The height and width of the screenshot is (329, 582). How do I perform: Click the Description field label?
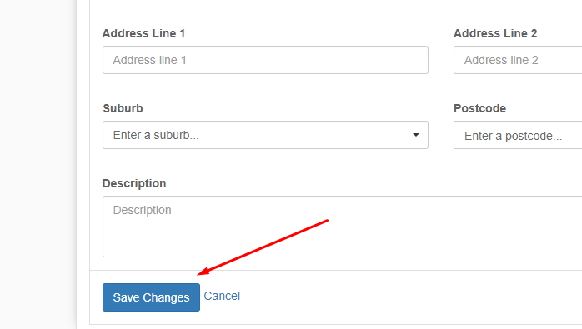(x=134, y=183)
